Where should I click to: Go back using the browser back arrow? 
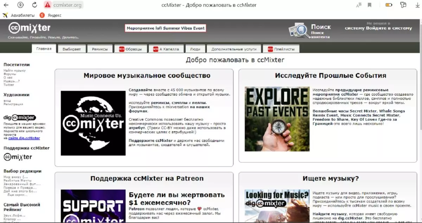pyautogui.click(x=6, y=5)
